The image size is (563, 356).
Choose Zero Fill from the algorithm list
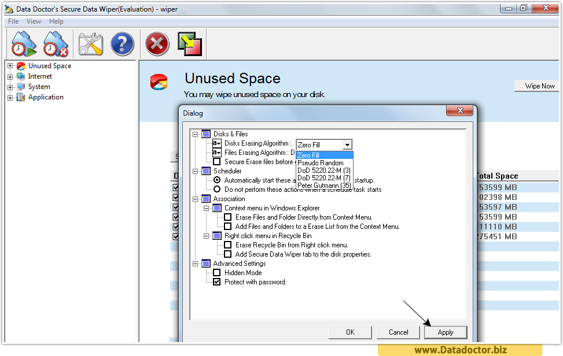[325, 155]
